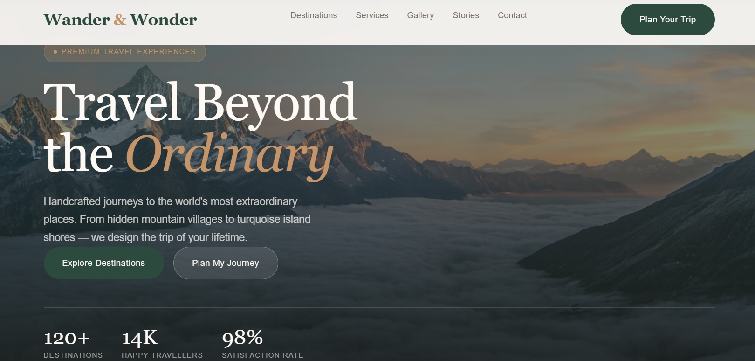Click the Happy Travellers stat label
Viewport: 755px width, 361px height.
(162, 355)
